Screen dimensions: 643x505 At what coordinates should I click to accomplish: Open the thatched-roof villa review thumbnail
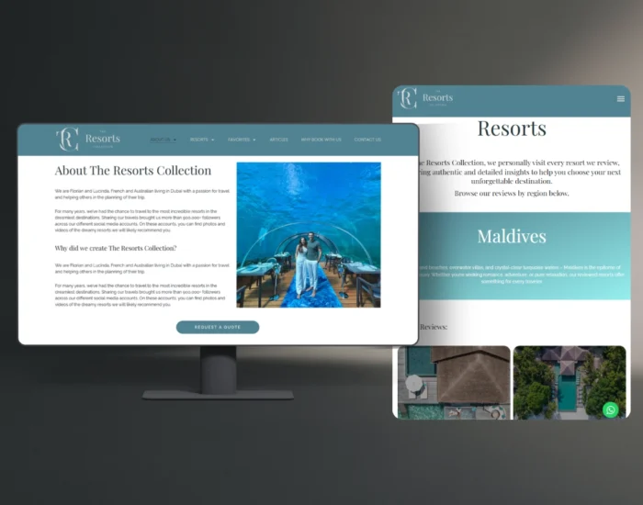tap(452, 381)
